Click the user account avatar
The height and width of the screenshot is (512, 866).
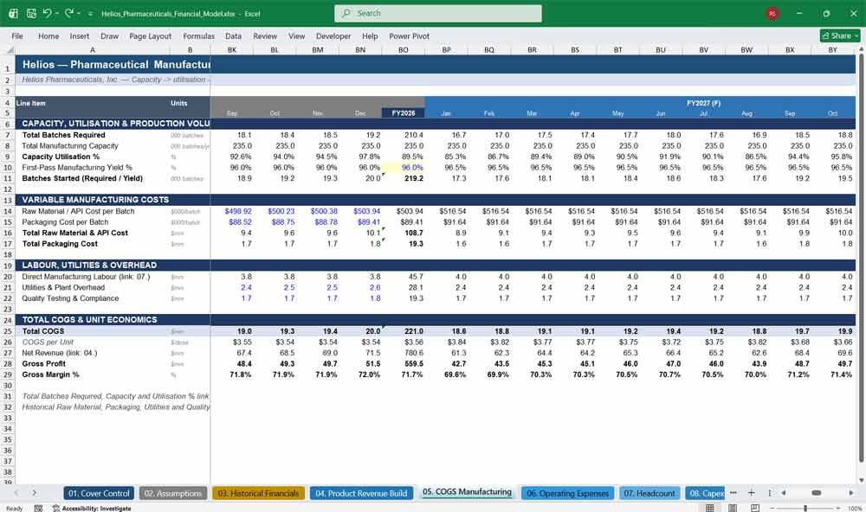click(x=772, y=13)
